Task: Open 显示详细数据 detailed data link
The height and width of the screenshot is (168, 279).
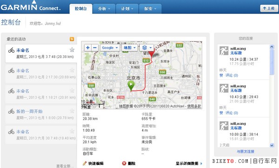Action: [187, 163]
